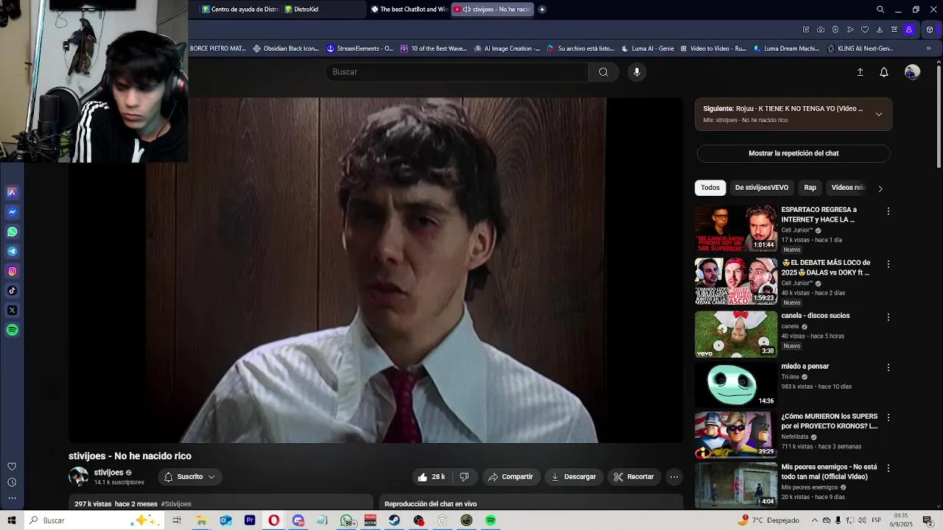943x530 pixels.
Task: Click the page vertical scrollbar
Action: tap(939, 118)
